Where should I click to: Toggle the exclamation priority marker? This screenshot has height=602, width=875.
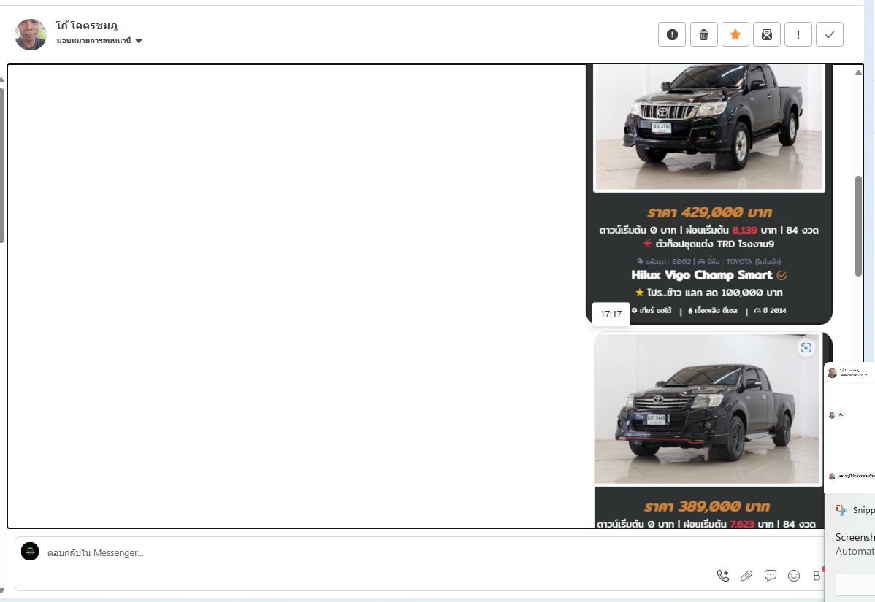pyautogui.click(x=798, y=34)
